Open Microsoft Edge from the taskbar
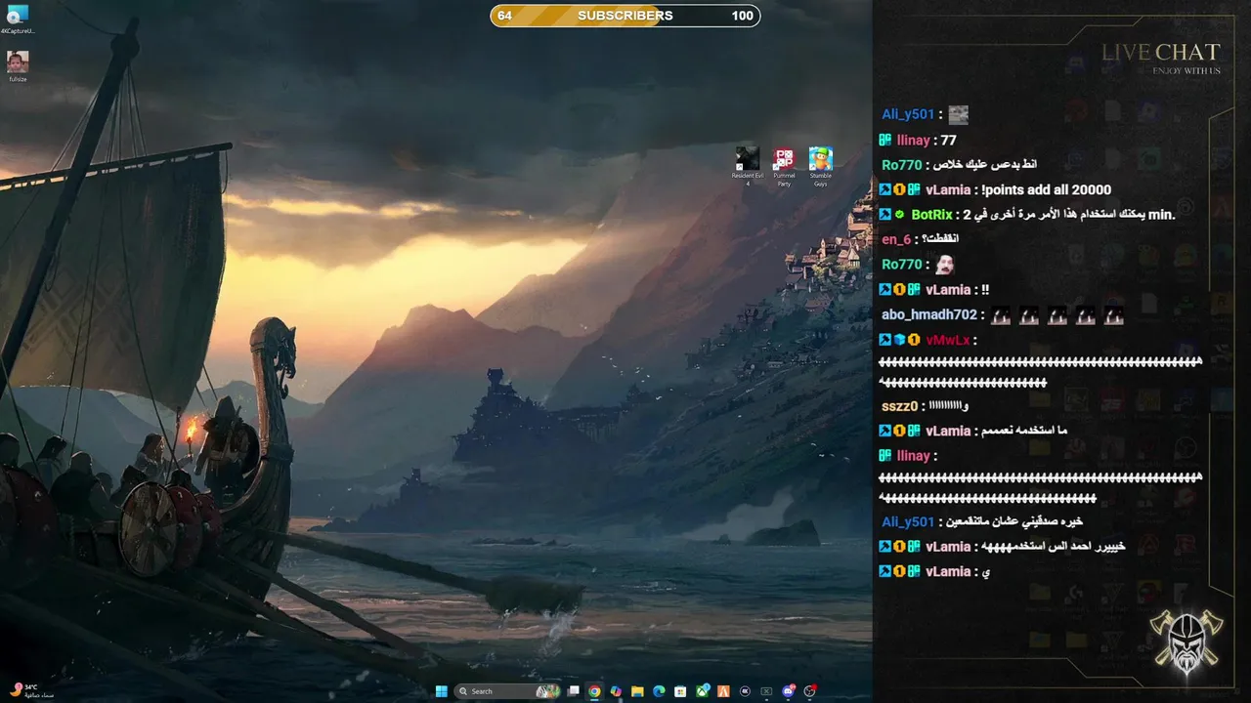This screenshot has width=1251, height=703. tap(659, 691)
